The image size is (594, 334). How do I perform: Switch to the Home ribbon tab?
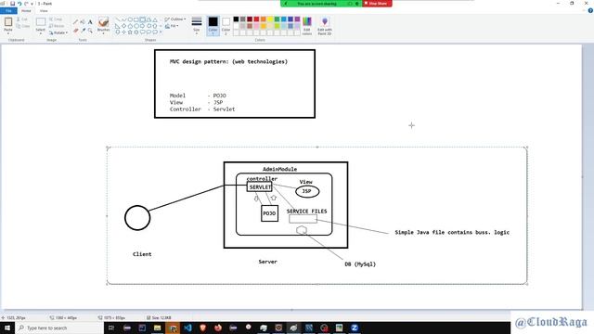[x=26, y=10]
